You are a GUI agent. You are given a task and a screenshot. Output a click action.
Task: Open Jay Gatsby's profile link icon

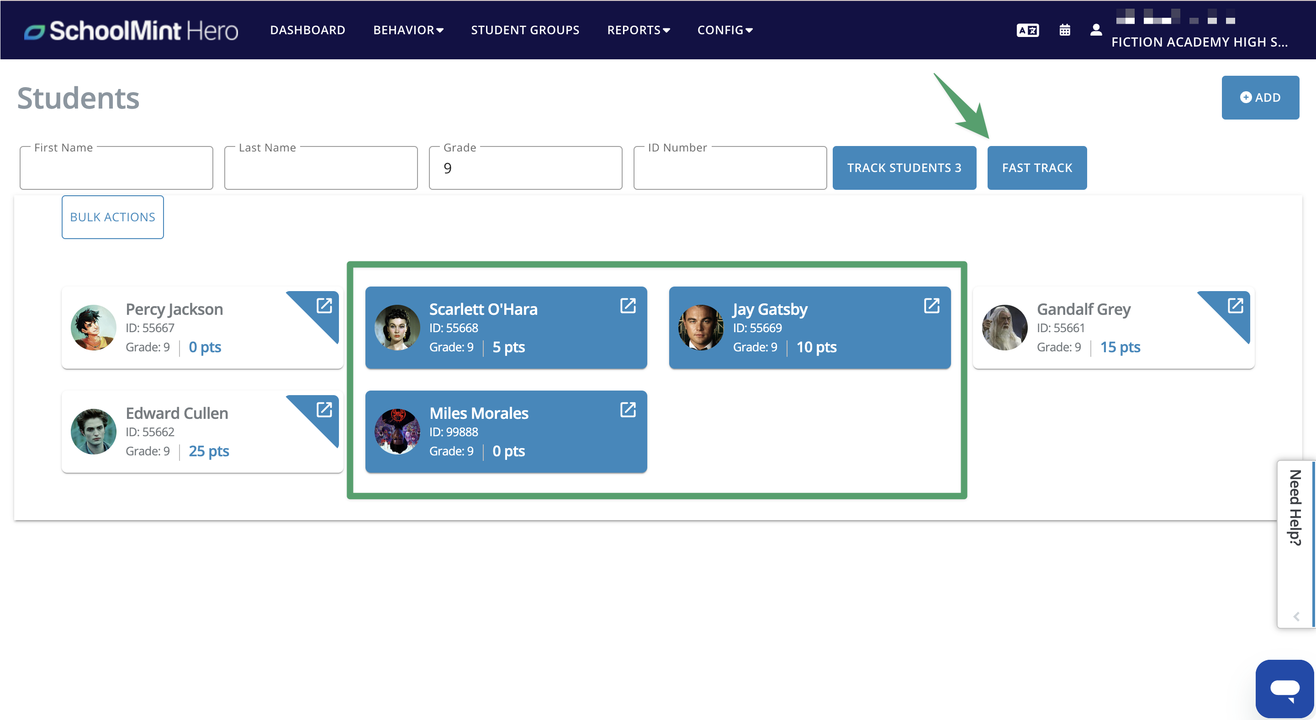click(x=932, y=306)
